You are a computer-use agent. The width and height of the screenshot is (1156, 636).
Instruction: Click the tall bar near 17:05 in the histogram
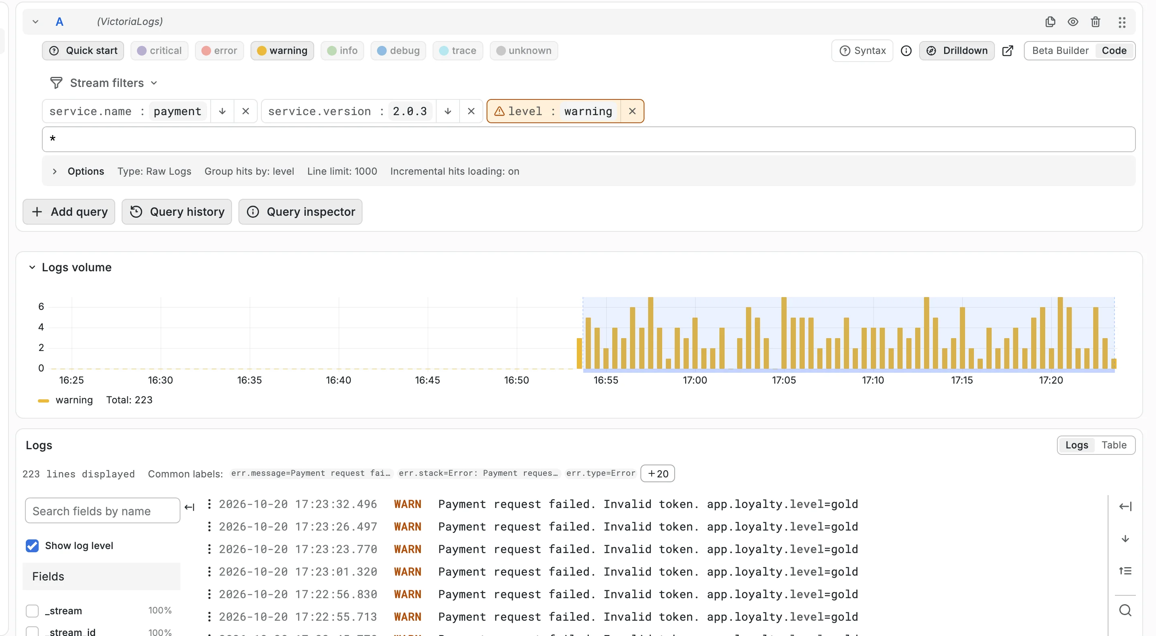[783, 333]
